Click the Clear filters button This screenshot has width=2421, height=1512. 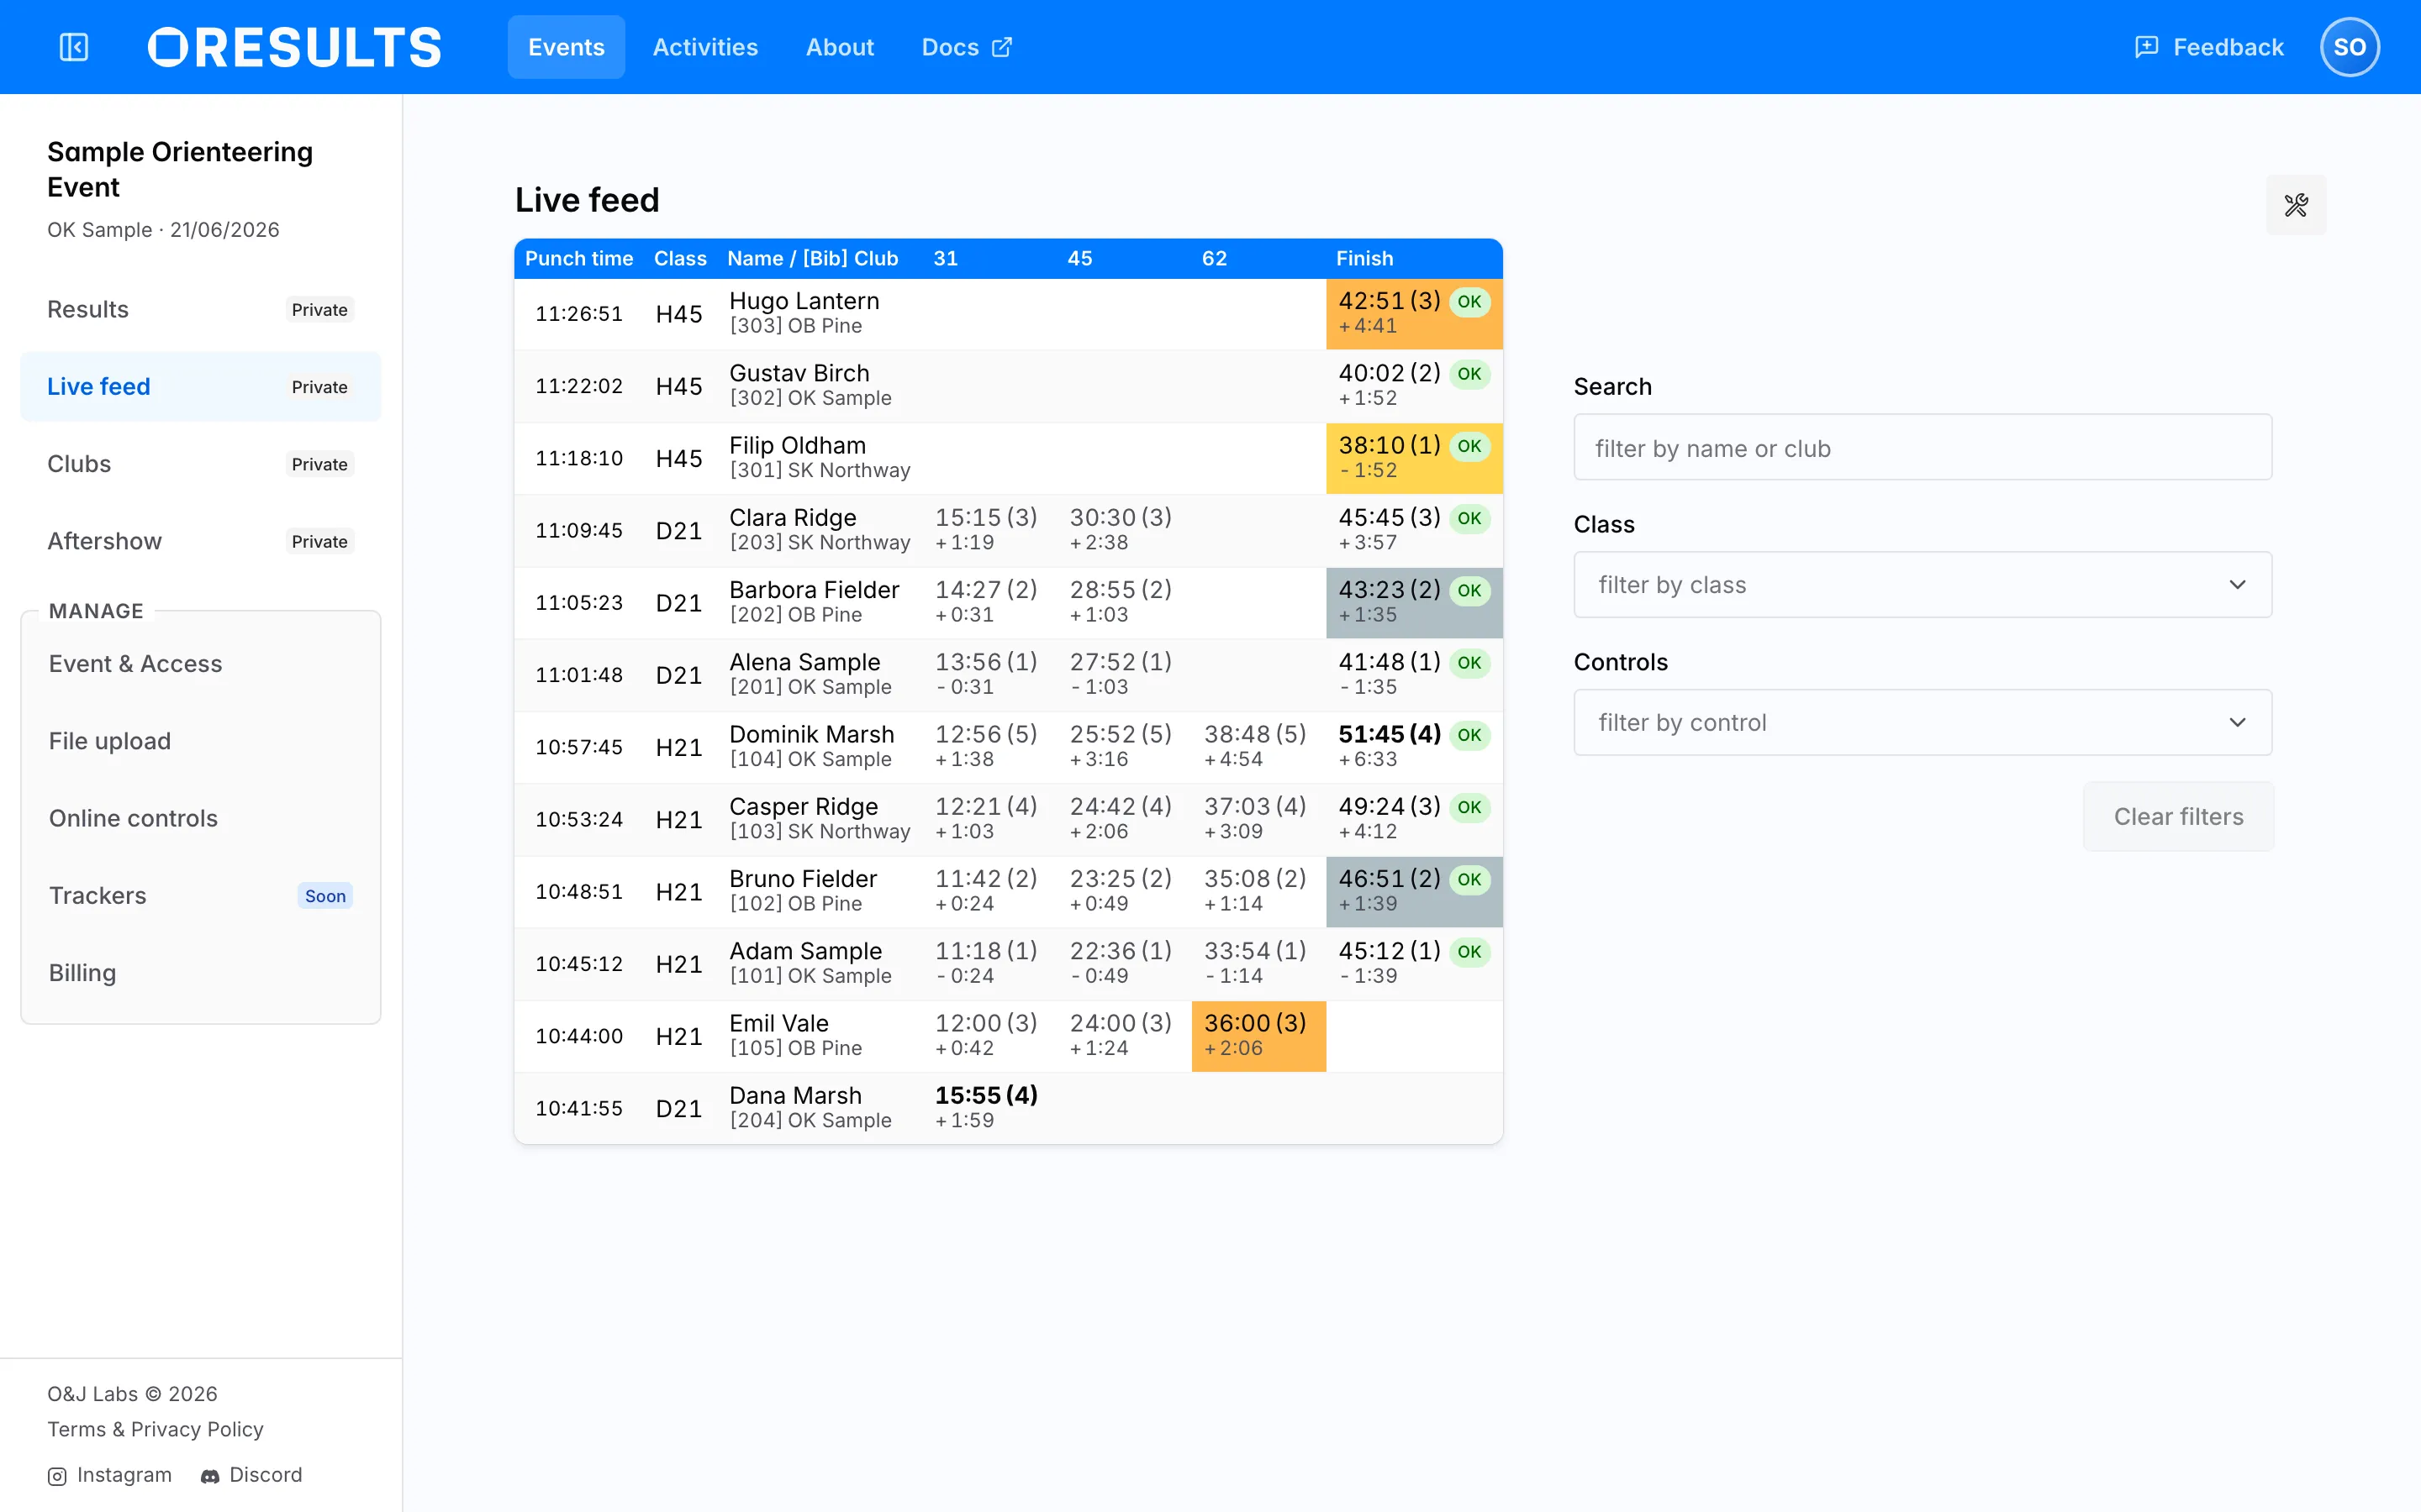point(2178,817)
